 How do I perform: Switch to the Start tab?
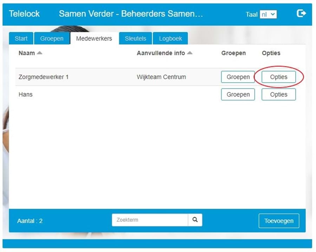point(21,38)
